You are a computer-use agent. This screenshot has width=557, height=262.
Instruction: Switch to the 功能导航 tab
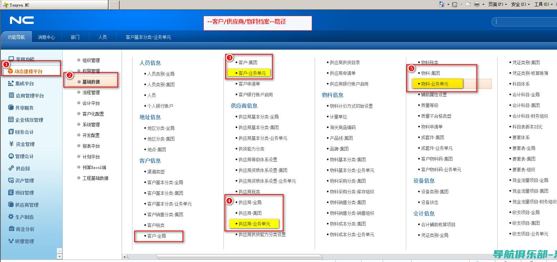(16, 37)
